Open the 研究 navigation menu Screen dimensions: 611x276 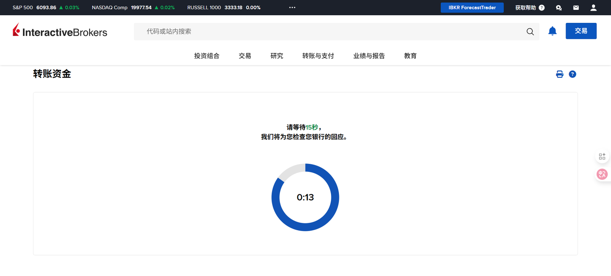[x=276, y=55]
